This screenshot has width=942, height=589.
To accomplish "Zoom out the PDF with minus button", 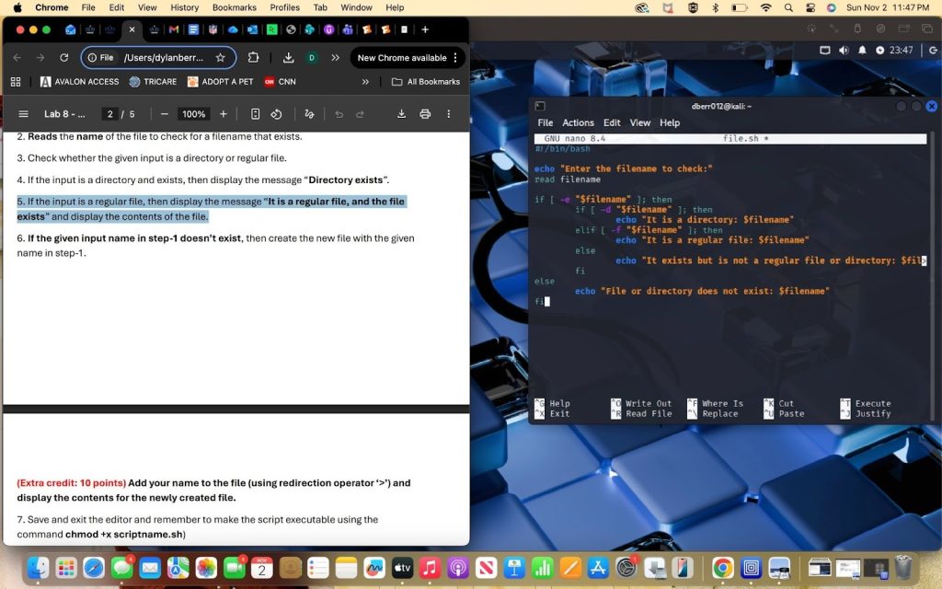I will coord(164,114).
